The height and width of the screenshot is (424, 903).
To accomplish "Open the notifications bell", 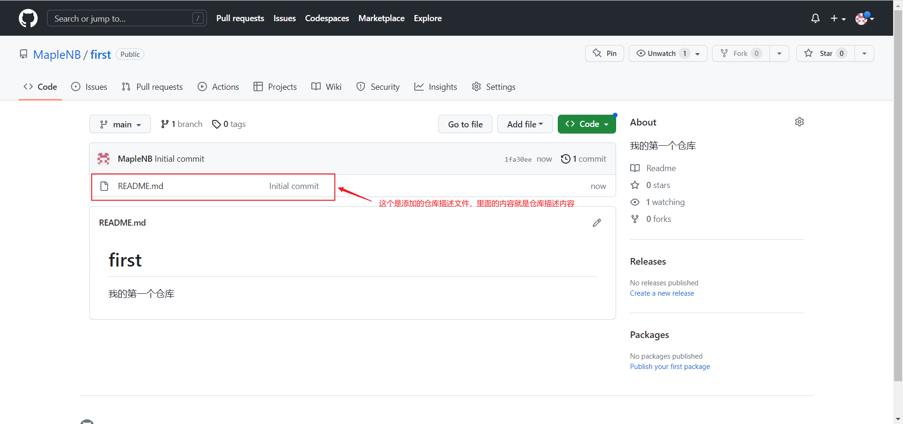I will coord(816,18).
